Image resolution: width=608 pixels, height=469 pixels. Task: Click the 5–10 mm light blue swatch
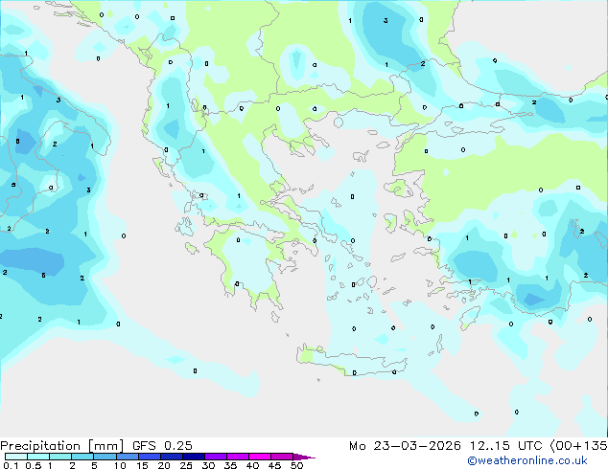point(105,457)
